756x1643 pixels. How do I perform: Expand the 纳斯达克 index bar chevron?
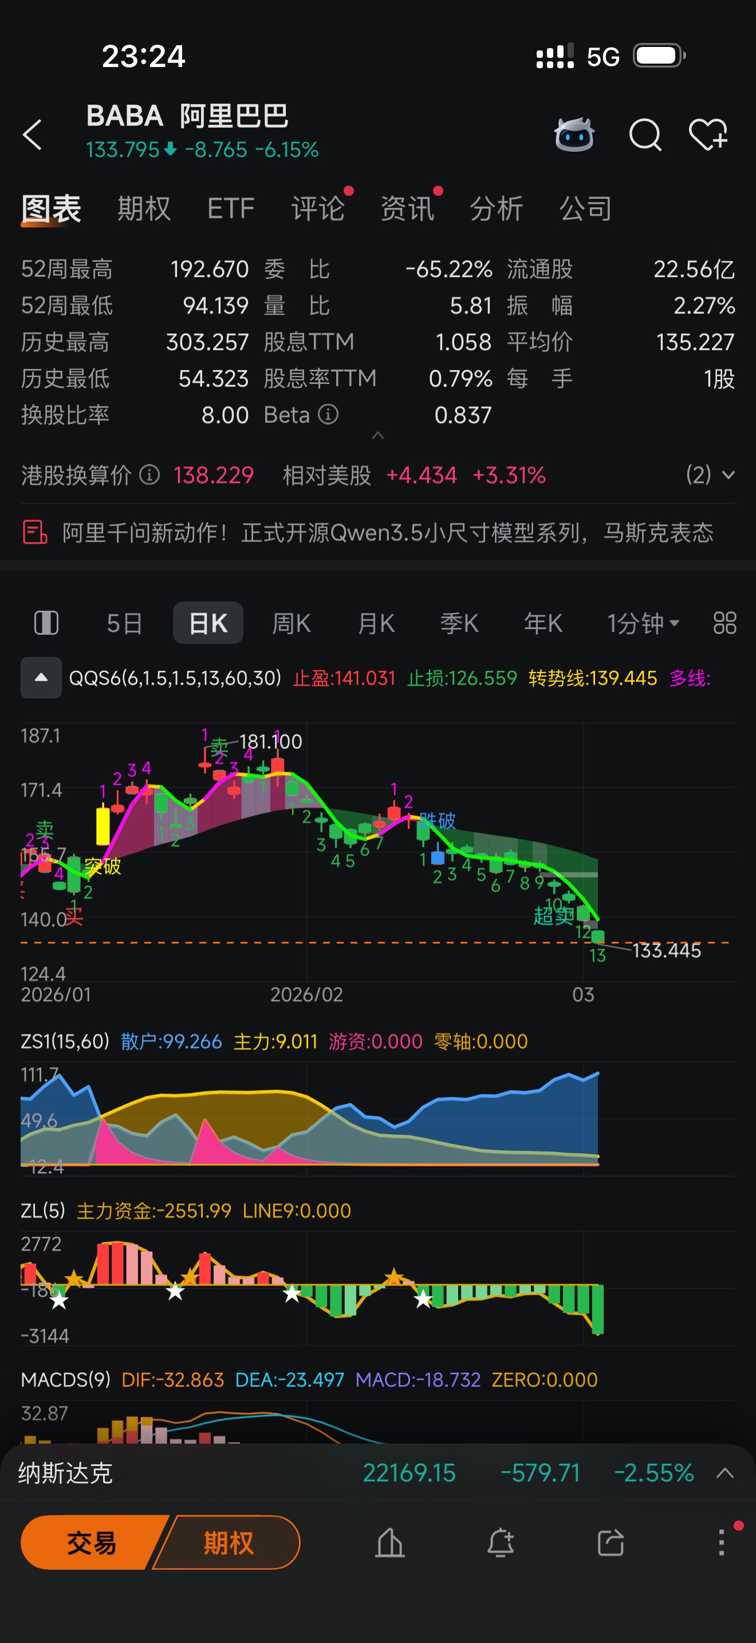(724, 1473)
